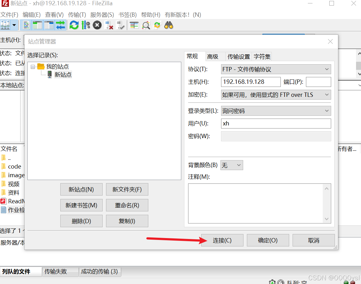Open the 编辑(E) menu
Image resolution: width=361 pixels, height=284 pixels.
pos(31,15)
